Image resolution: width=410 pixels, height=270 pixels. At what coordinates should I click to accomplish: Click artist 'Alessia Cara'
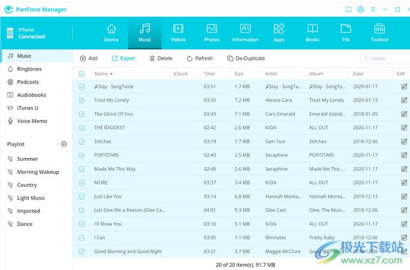pyautogui.click(x=279, y=100)
